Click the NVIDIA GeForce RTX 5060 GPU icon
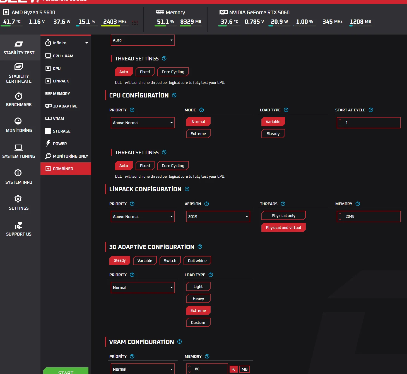Viewport: 407px width, 374px height. click(x=223, y=12)
